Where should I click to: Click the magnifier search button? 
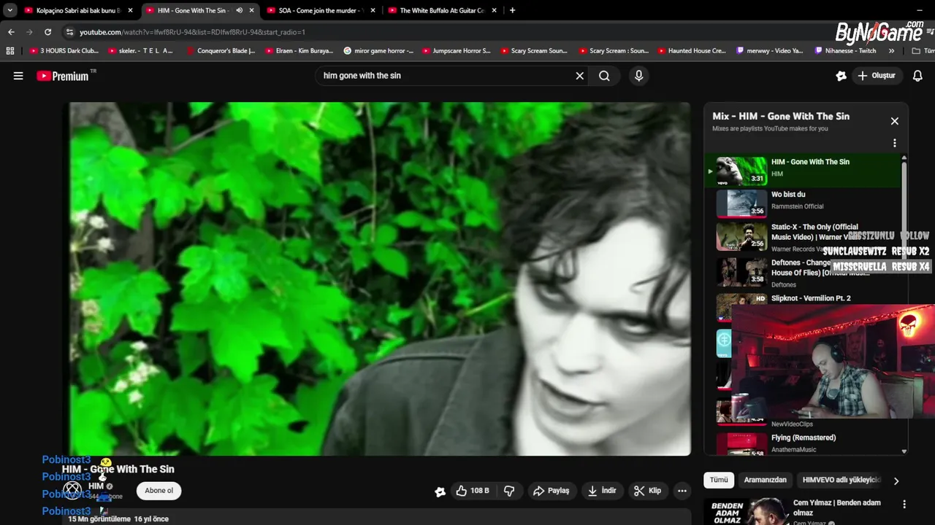click(604, 76)
